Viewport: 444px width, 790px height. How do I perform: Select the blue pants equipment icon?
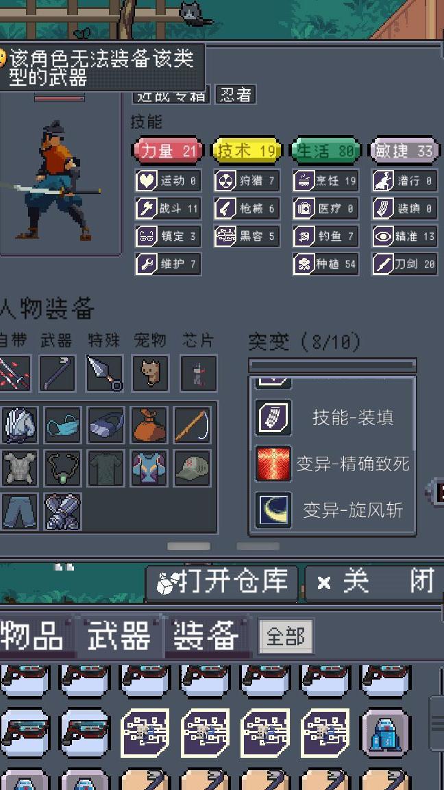(x=19, y=512)
